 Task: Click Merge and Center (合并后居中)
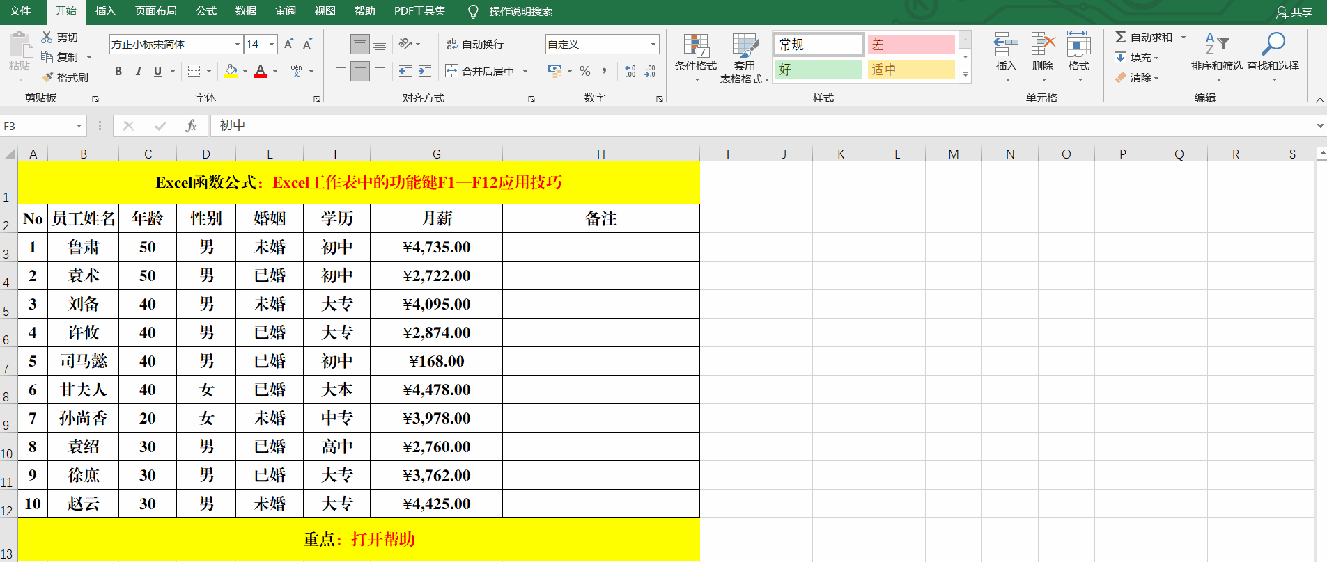(480, 71)
